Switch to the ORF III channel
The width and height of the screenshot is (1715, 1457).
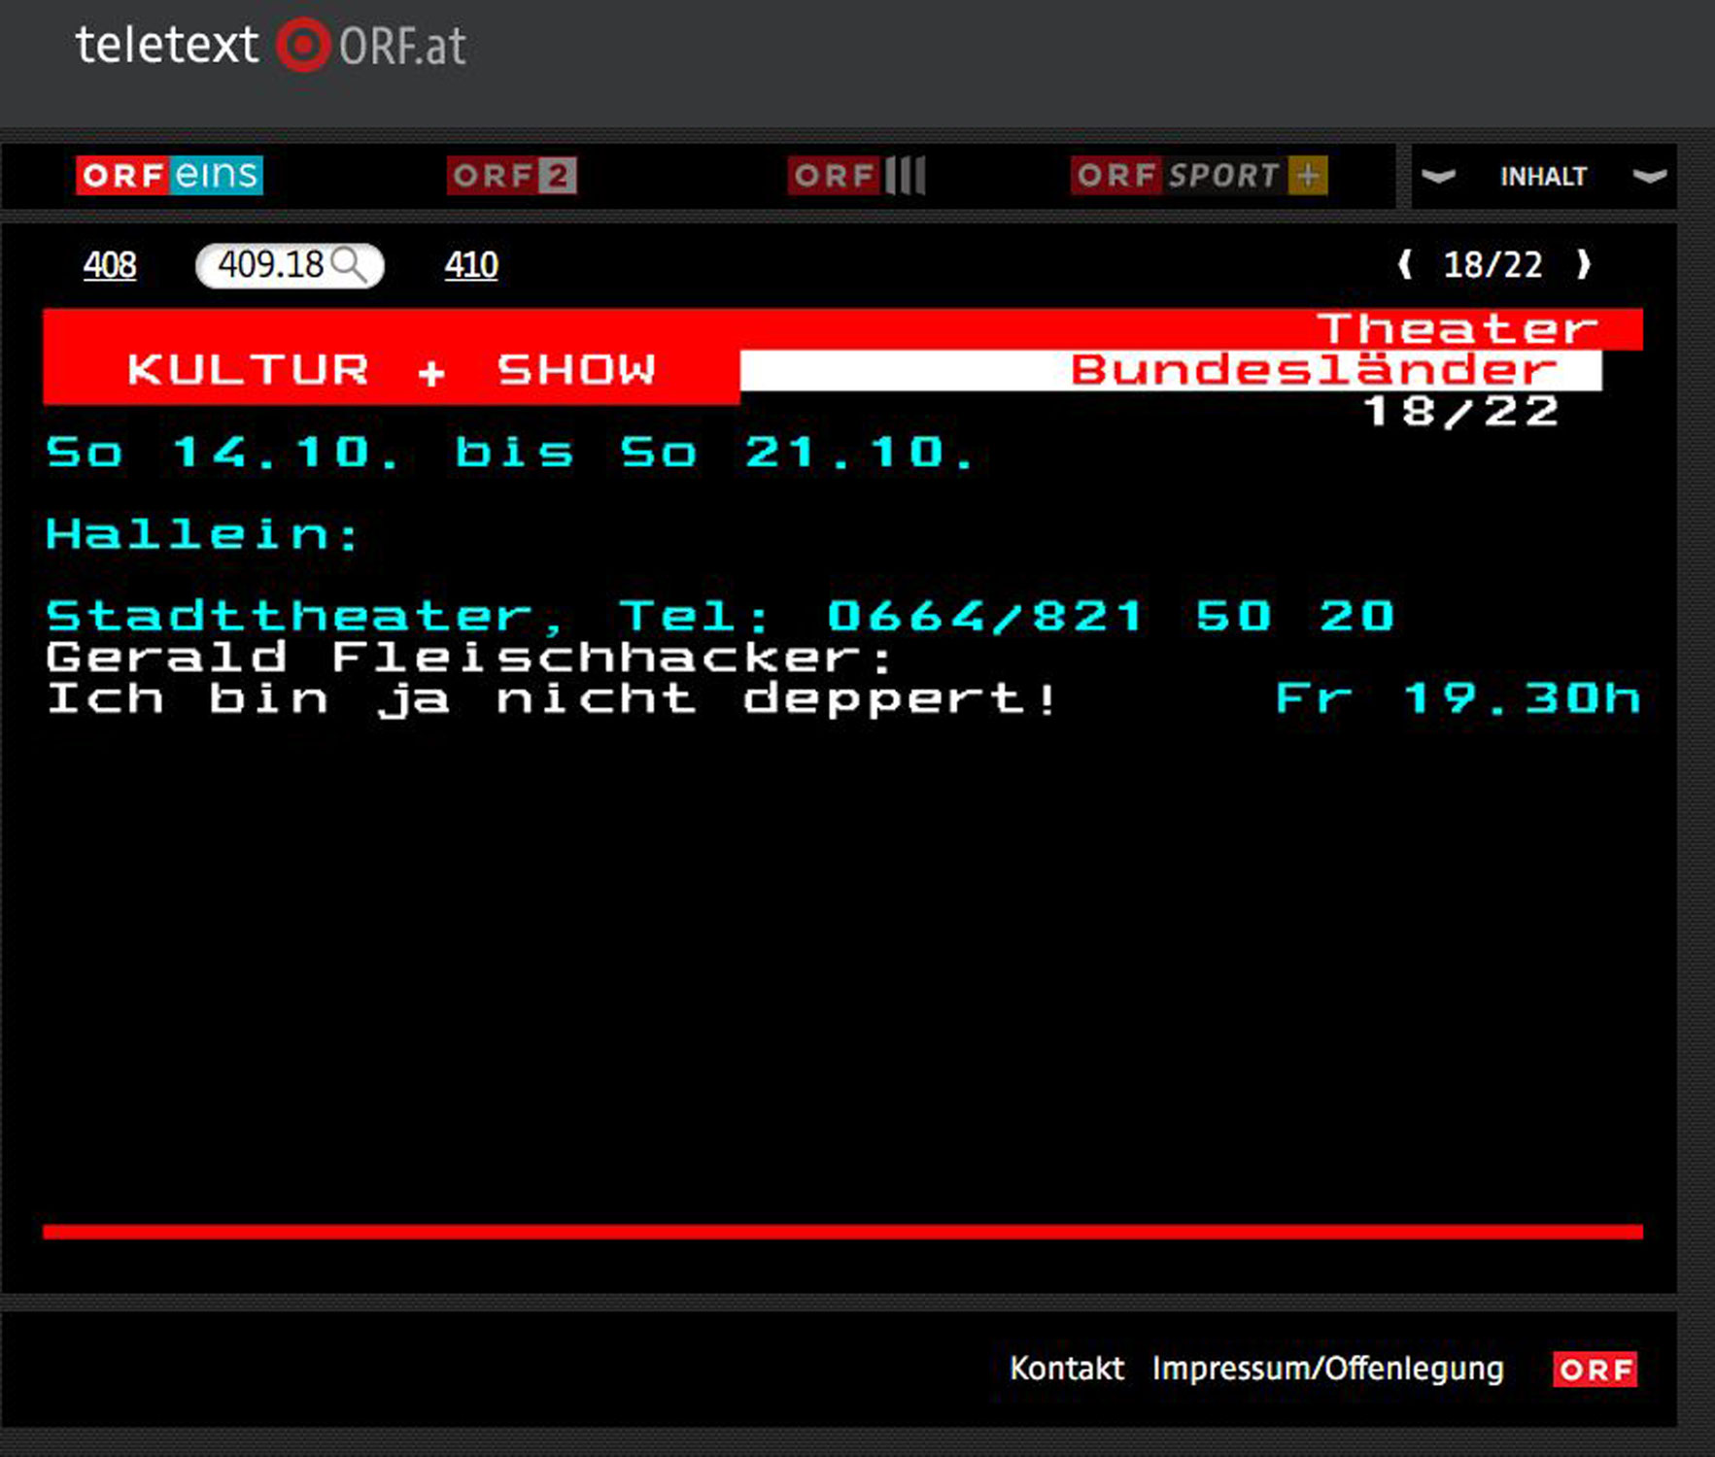857,175
